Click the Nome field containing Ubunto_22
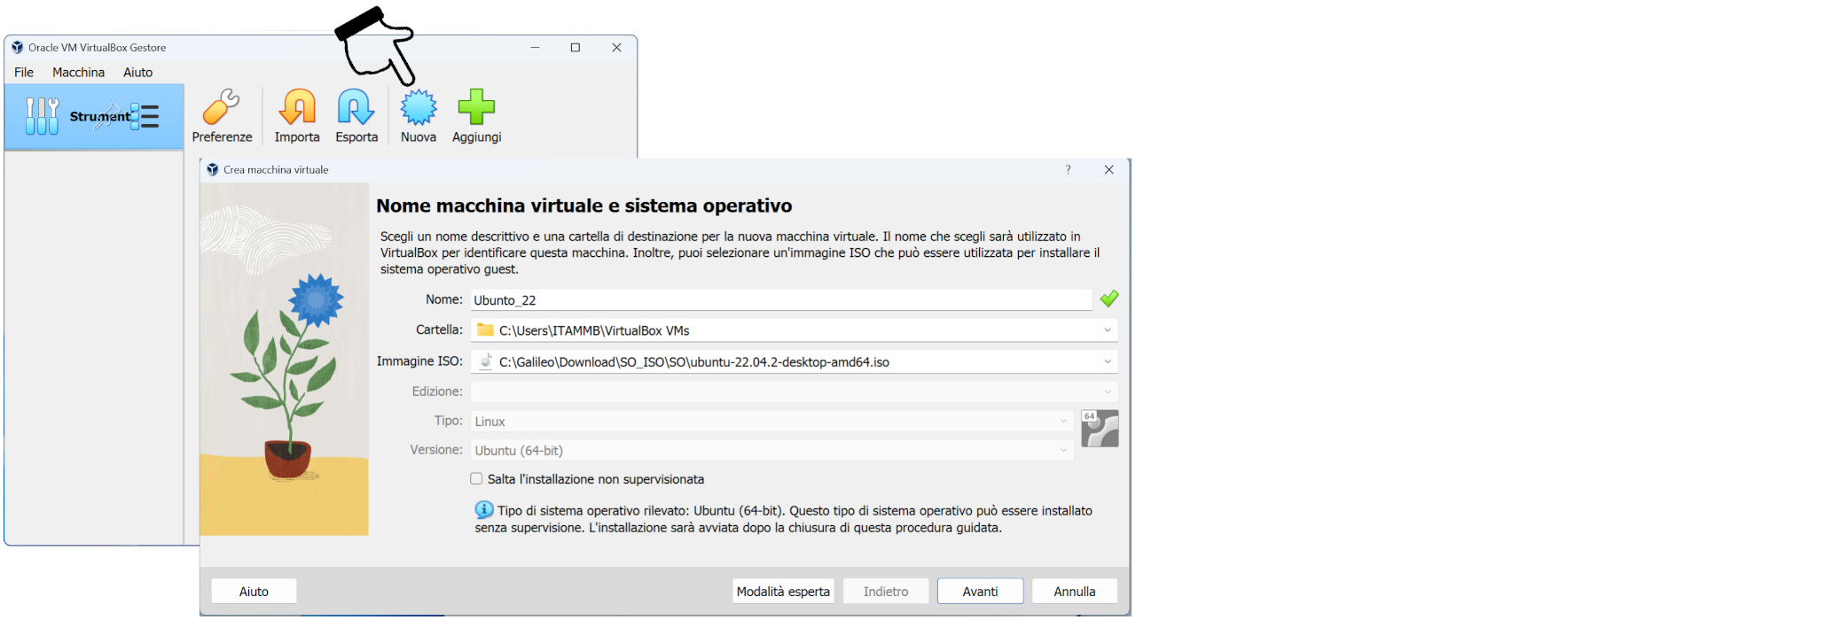 pyautogui.click(x=780, y=300)
